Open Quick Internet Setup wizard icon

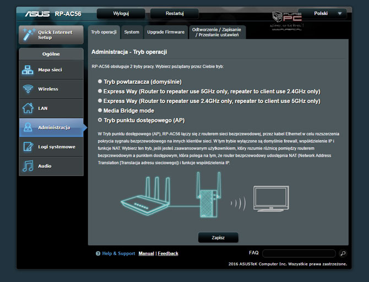click(29, 35)
